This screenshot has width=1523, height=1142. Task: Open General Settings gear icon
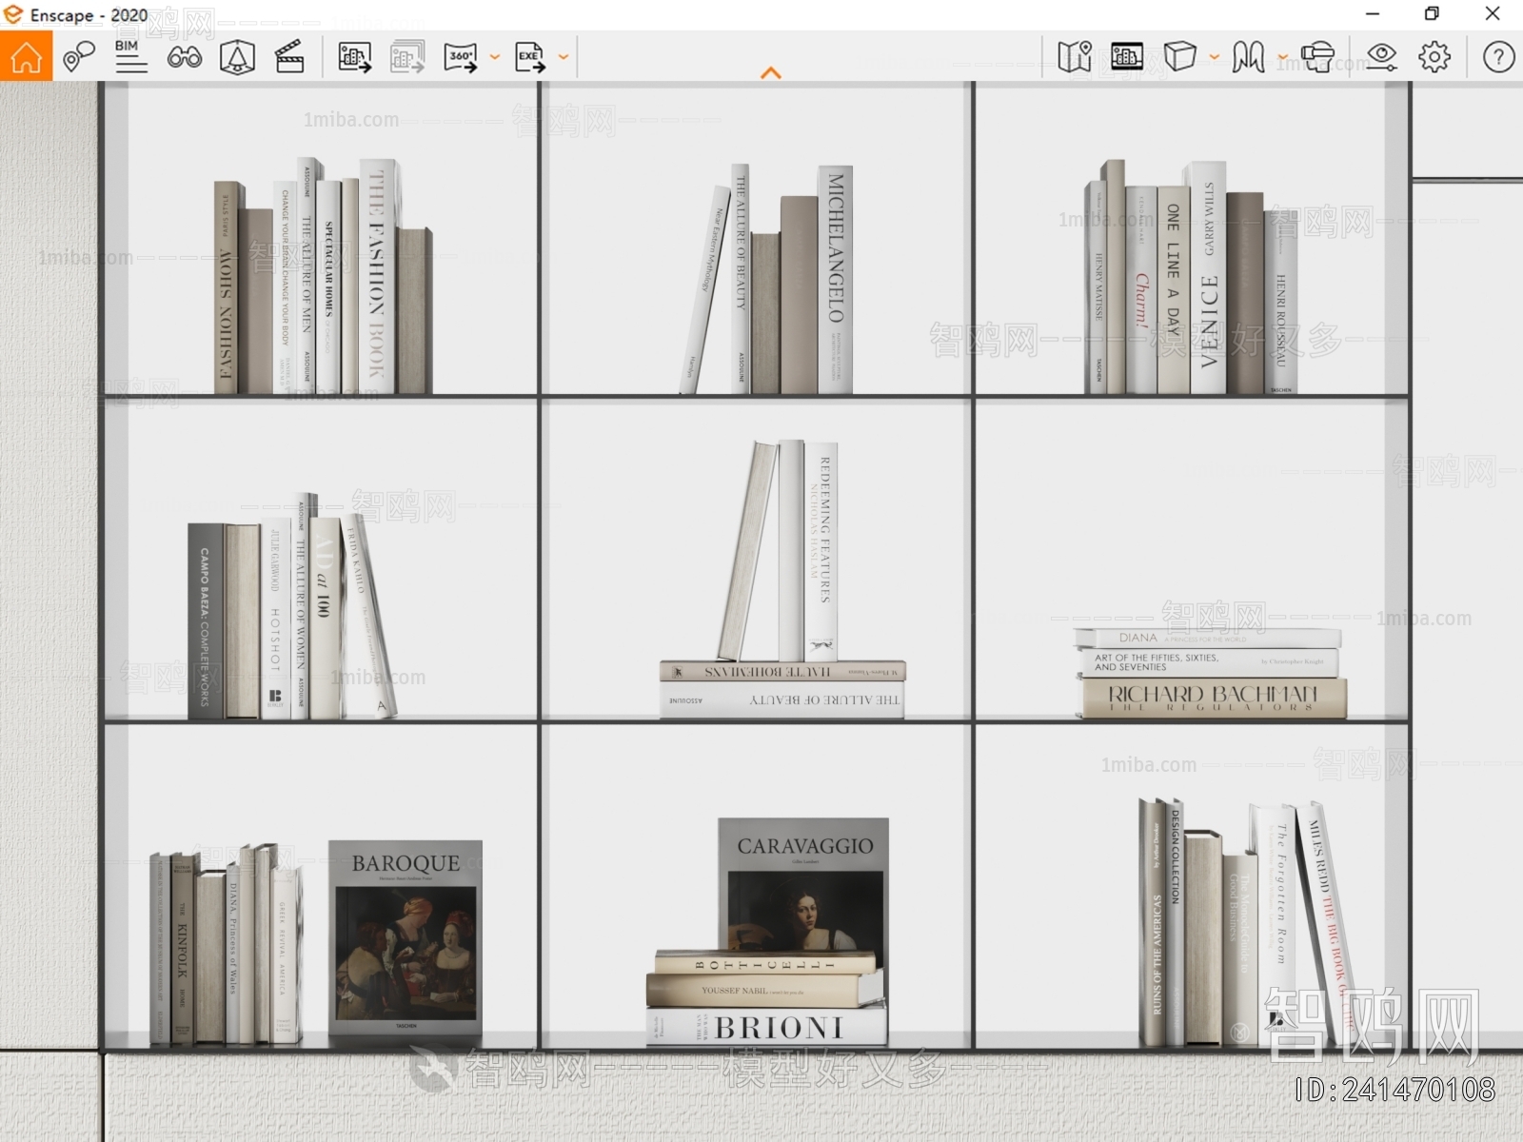coord(1434,57)
